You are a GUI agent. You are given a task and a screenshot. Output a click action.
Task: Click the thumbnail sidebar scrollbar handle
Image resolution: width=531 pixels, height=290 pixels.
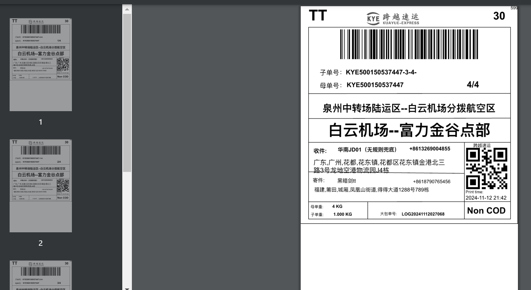coord(127,92)
